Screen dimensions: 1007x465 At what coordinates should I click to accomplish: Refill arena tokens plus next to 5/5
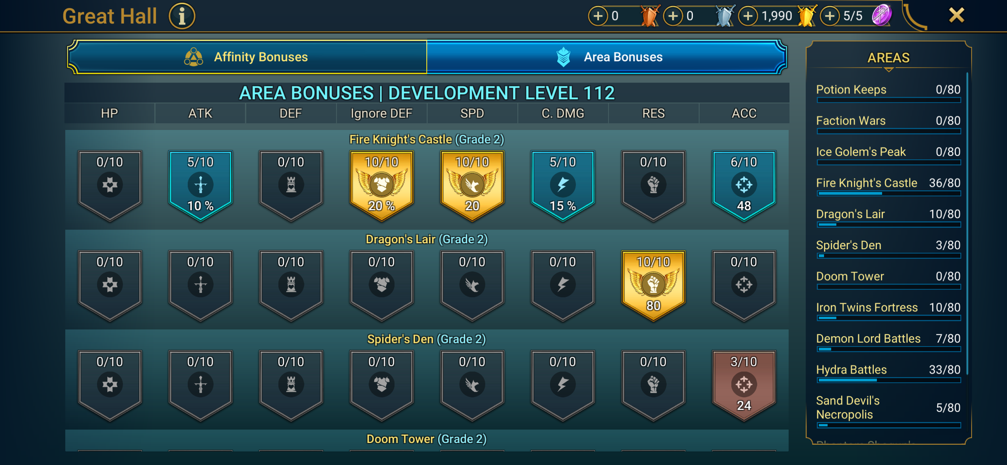coord(830,16)
